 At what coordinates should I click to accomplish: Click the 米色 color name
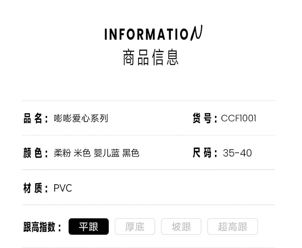point(82,153)
